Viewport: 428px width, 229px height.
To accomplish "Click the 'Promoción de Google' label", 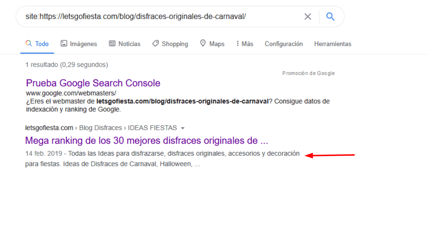I will tap(309, 73).
